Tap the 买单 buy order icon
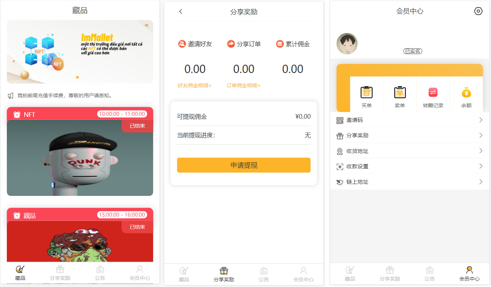Screen dimensions: 491x287 [367, 93]
